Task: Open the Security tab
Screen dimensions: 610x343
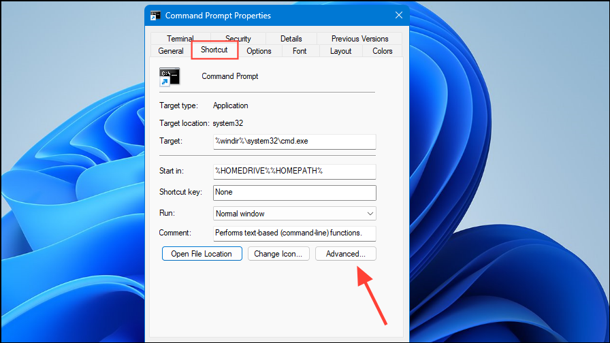Action: (238, 39)
